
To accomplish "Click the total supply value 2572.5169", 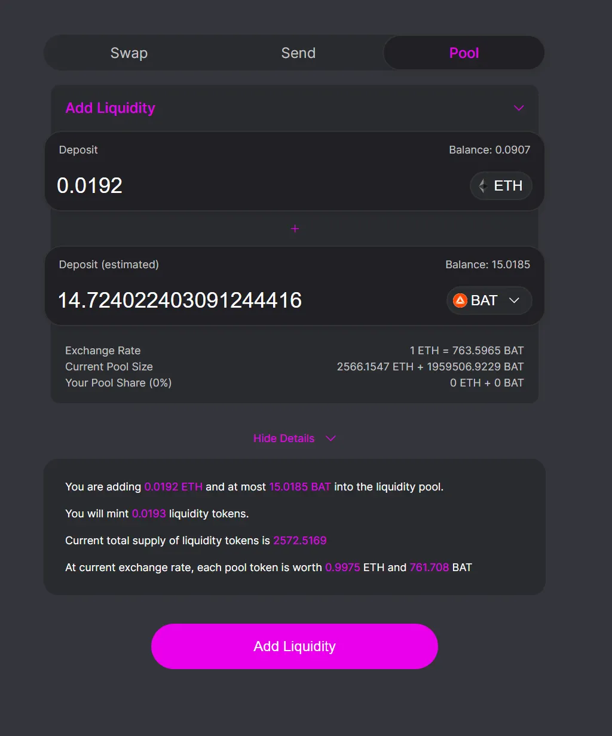I will [300, 541].
